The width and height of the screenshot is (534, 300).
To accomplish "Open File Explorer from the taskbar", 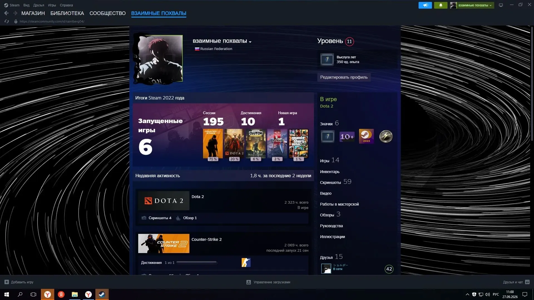I will tap(75, 294).
